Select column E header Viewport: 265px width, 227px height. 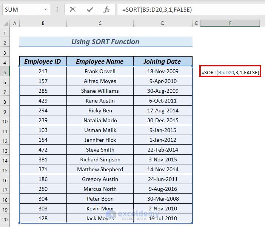click(x=196, y=23)
